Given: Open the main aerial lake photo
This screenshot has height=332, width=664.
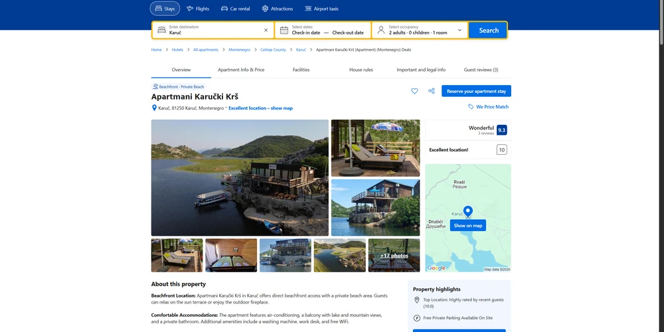Looking at the screenshot, I should 240,177.
